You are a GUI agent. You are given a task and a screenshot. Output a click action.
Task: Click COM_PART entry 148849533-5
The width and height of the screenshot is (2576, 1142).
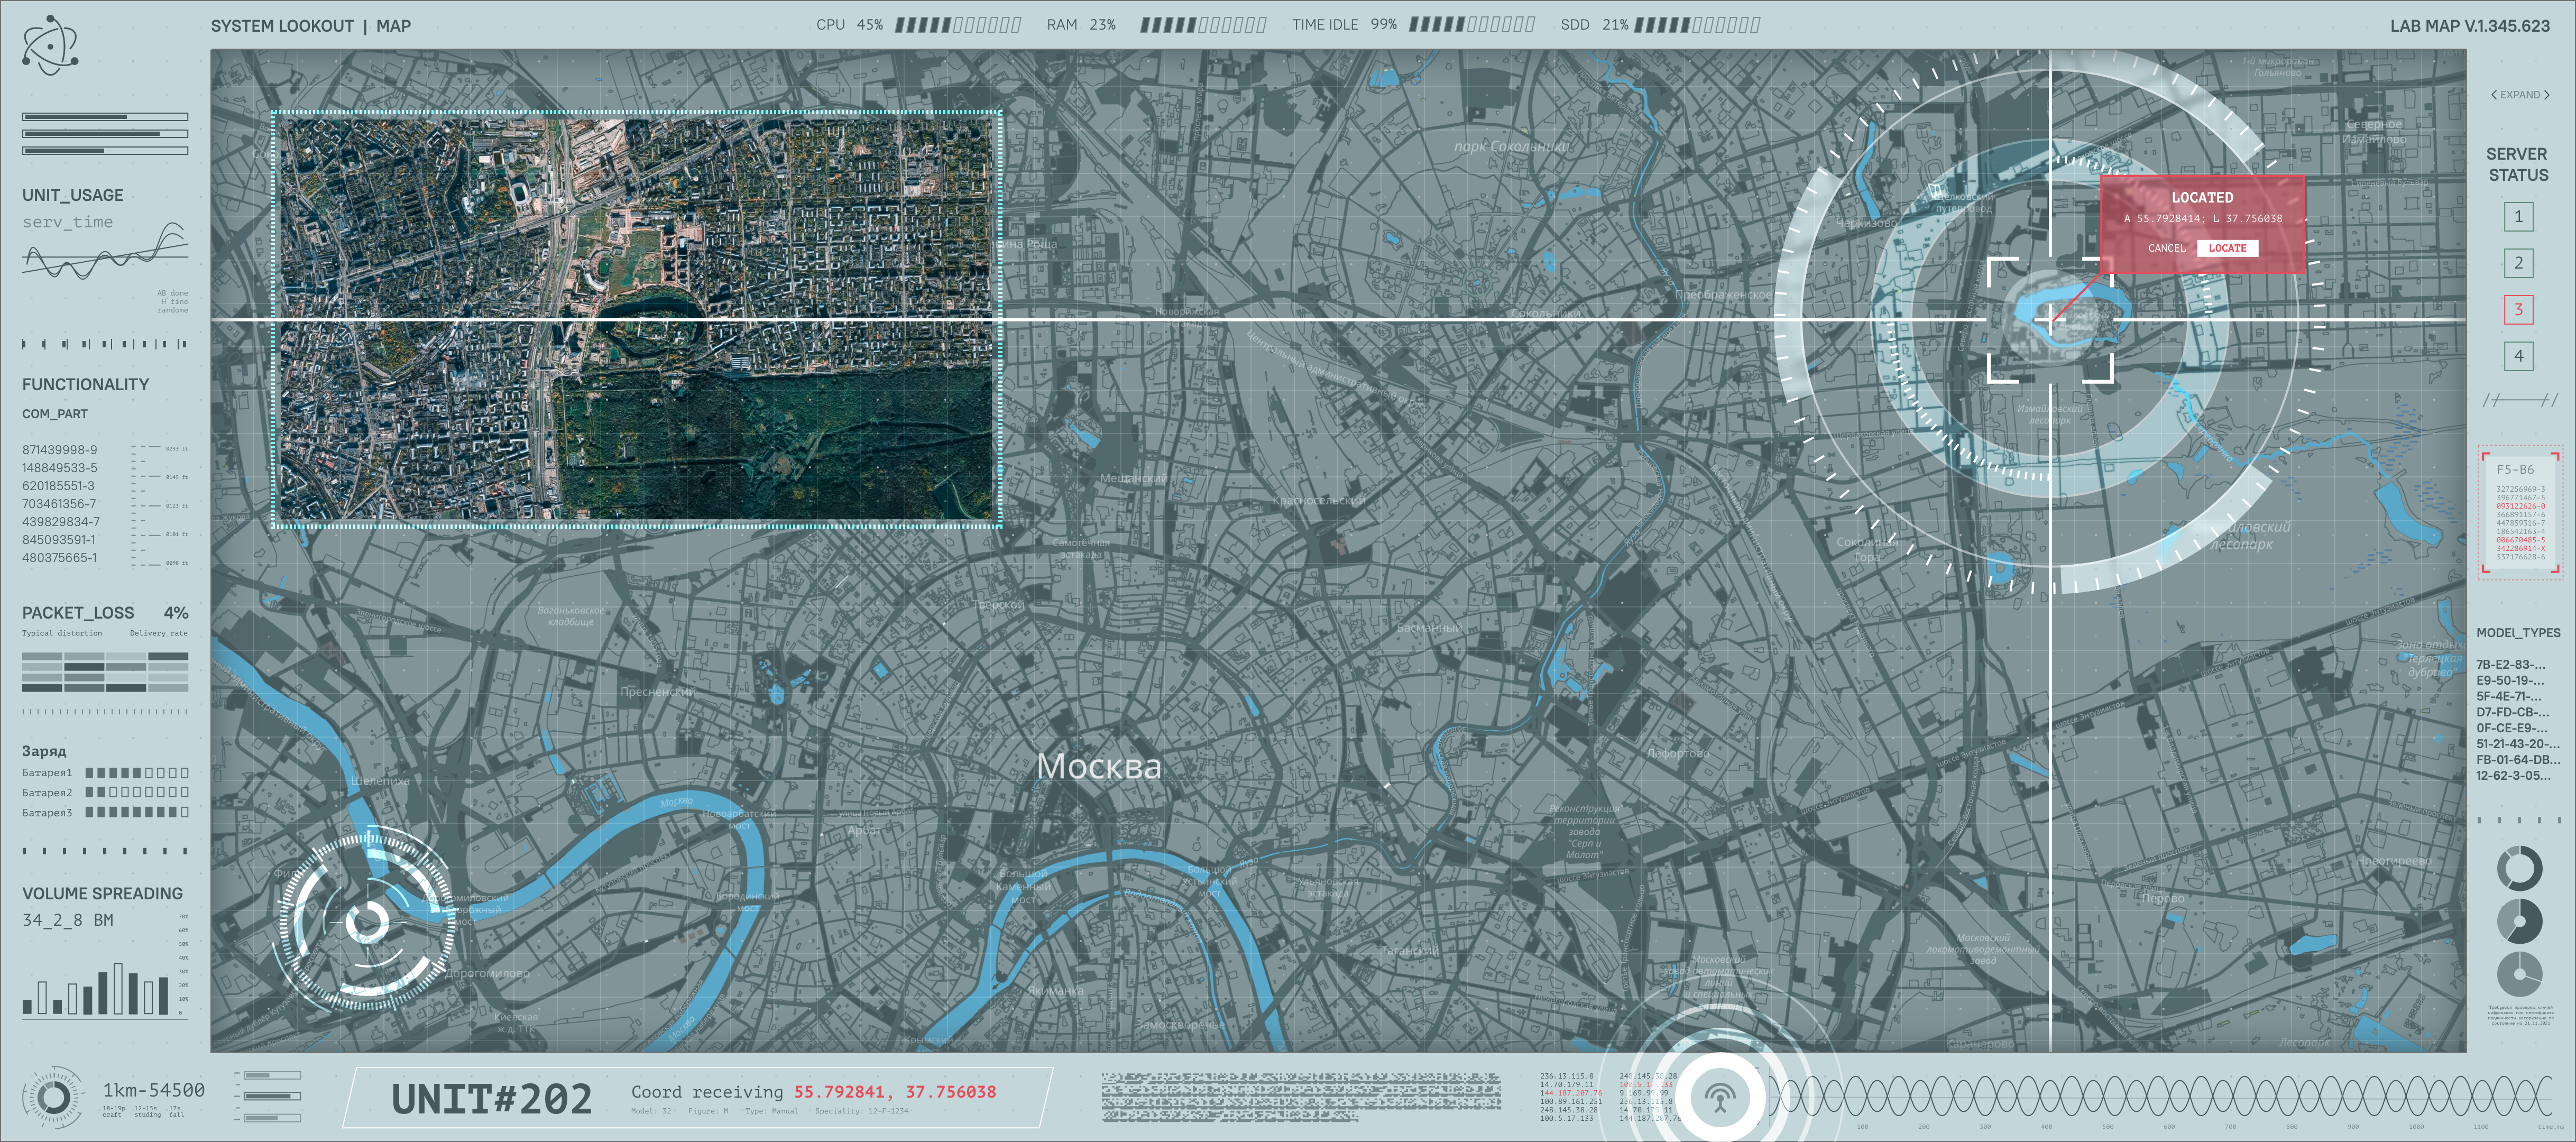point(60,468)
